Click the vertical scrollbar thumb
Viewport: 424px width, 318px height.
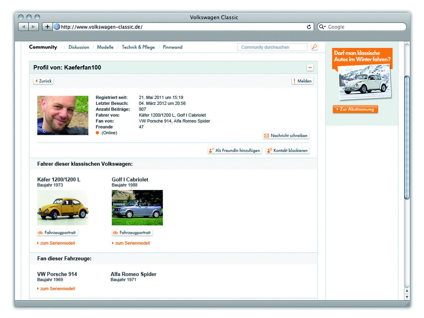click(x=407, y=138)
